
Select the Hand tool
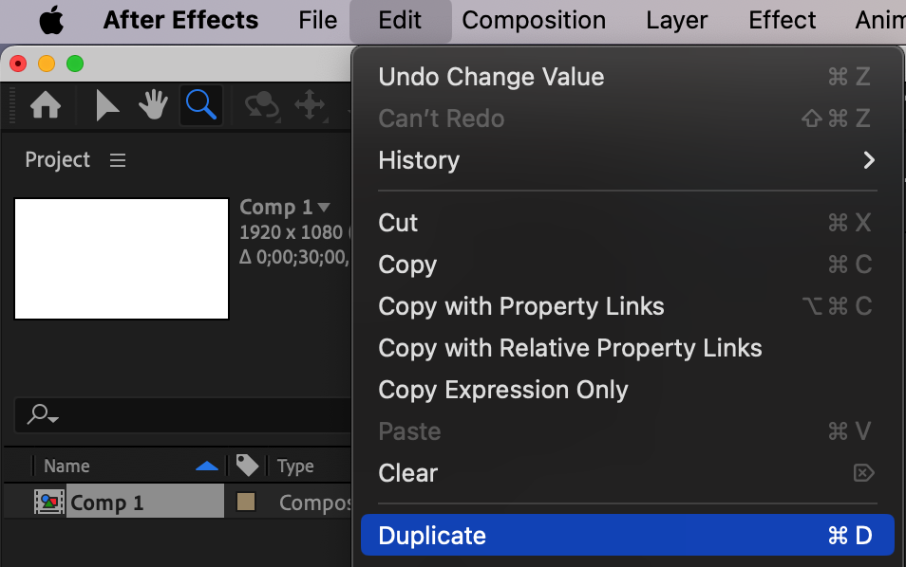tap(154, 105)
